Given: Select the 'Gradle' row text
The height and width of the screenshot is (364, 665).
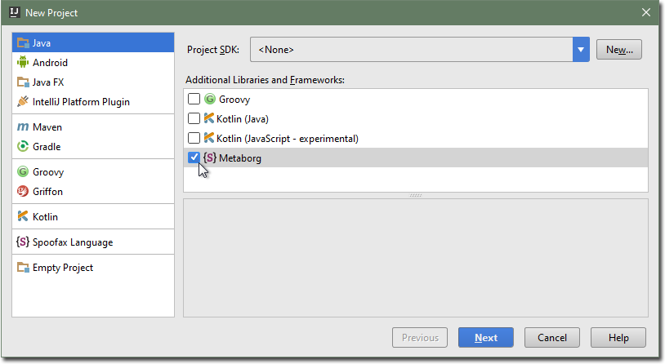Looking at the screenshot, I should pyautogui.click(x=47, y=147).
